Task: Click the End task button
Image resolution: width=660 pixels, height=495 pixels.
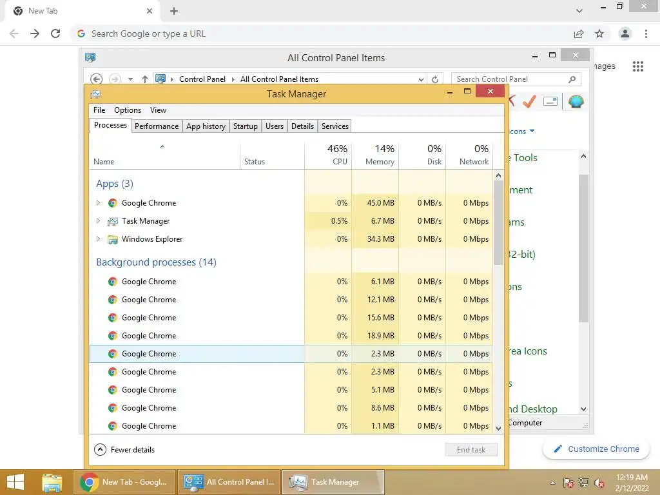Action: (x=471, y=449)
